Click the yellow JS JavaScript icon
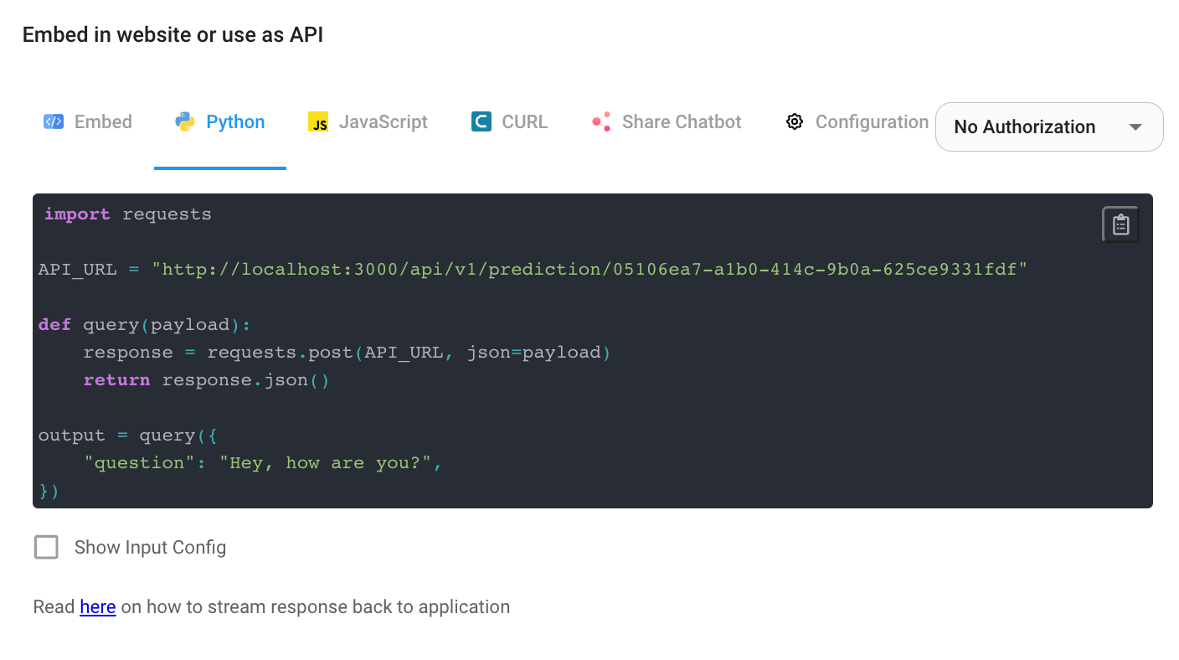Image resolution: width=1179 pixels, height=660 pixels. [318, 121]
